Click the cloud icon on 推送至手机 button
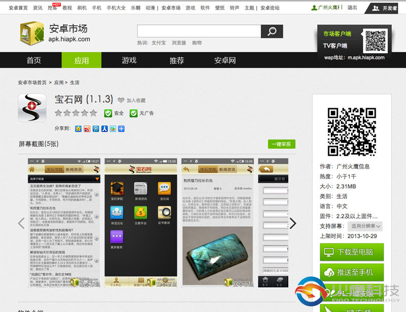 pyautogui.click(x=329, y=272)
